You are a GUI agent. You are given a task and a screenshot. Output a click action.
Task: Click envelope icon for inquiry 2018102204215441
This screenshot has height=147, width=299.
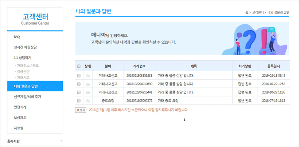click(88, 92)
